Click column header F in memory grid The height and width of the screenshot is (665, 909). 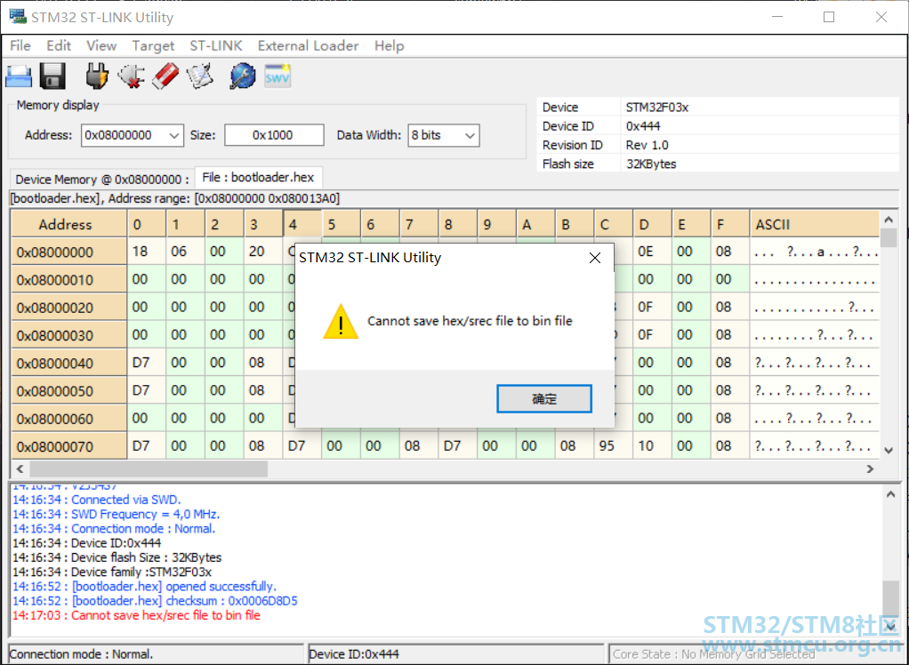(x=730, y=224)
